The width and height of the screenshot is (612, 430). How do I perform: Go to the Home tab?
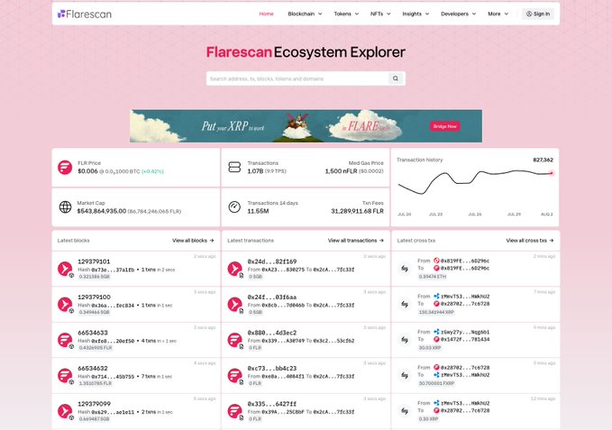(266, 14)
